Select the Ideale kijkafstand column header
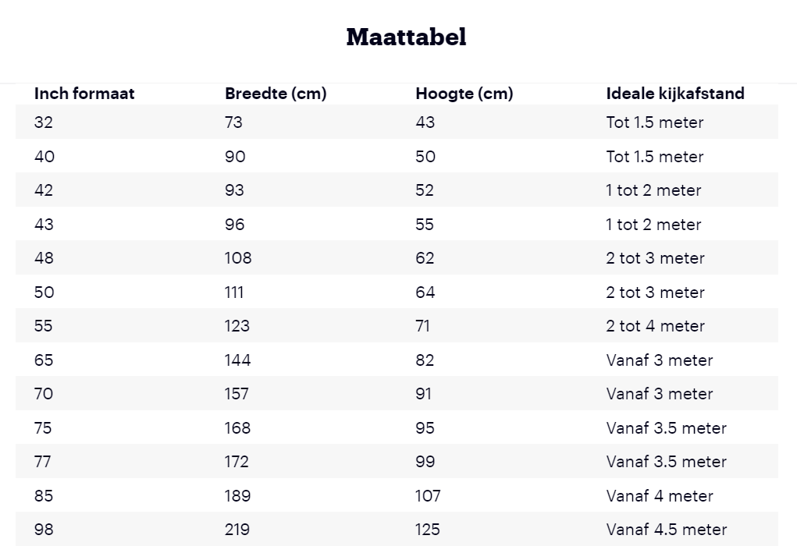Viewport: 797px width, 546px height. [x=675, y=94]
